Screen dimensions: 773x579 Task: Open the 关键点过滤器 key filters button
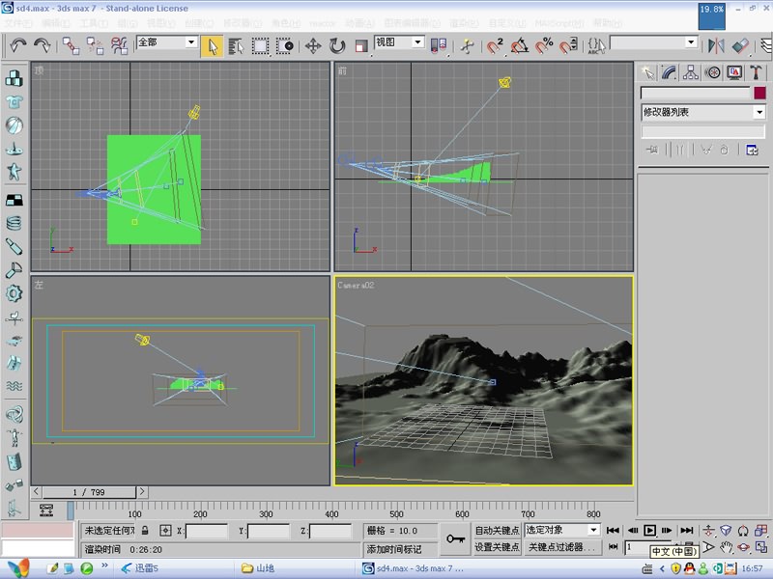tap(561, 547)
